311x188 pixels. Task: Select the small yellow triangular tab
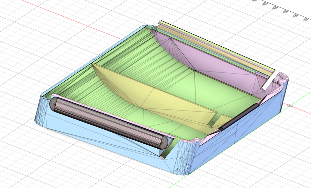coord(222,121)
